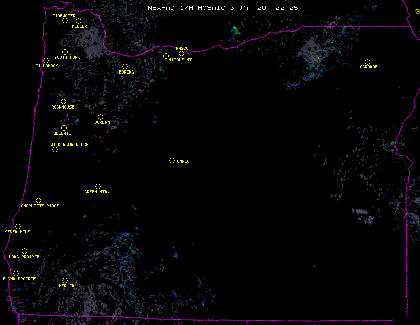Click the Charlotte Ridge station circle
The image size is (420, 325).
(x=38, y=200)
